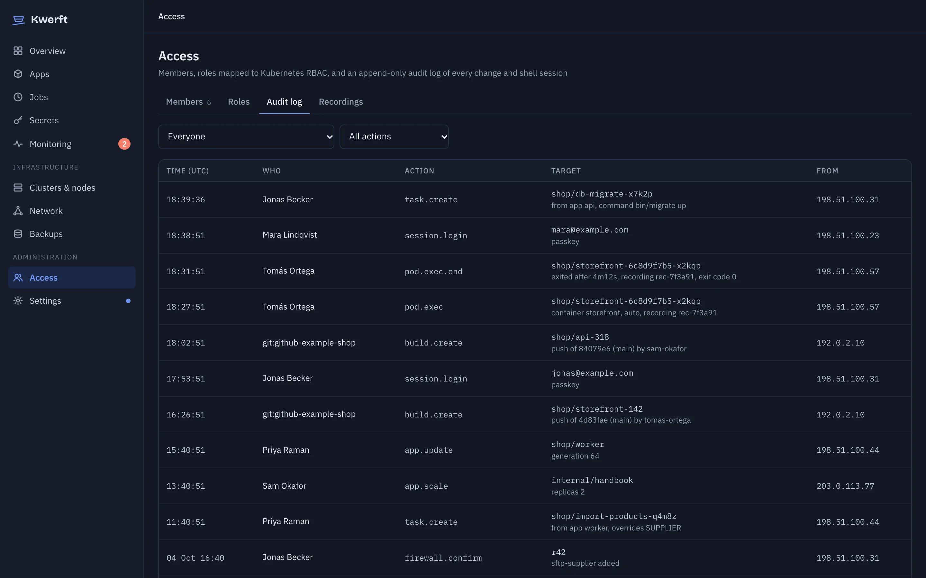926x578 pixels.
Task: Click the firewall.confirm action cell
Action: pos(443,558)
